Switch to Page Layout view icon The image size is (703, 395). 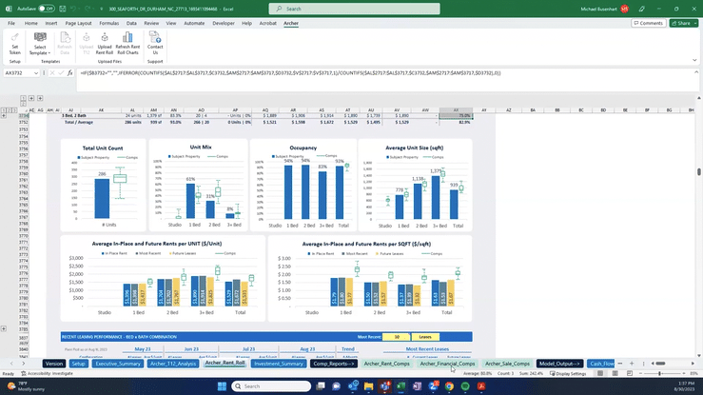(x=615, y=373)
